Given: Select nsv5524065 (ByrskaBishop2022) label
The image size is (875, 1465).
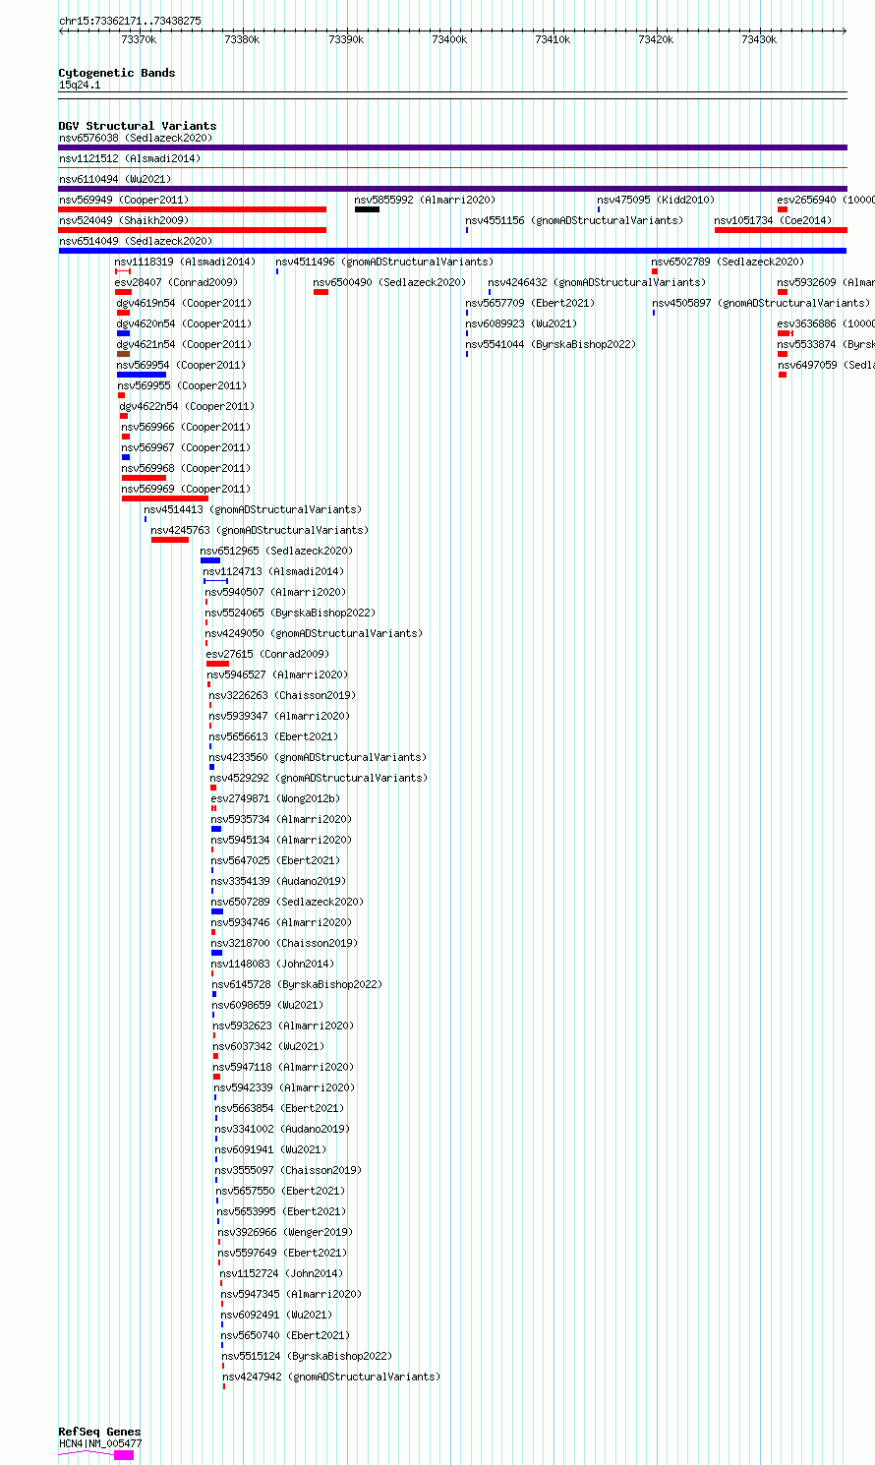Looking at the screenshot, I should (291, 613).
